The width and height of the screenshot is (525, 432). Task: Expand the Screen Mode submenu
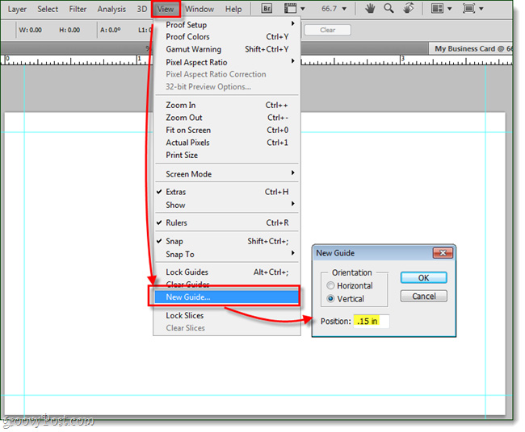coord(227,174)
